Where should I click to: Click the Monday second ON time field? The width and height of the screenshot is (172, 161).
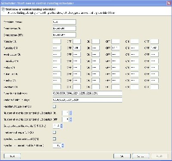(x=95, y=41)
